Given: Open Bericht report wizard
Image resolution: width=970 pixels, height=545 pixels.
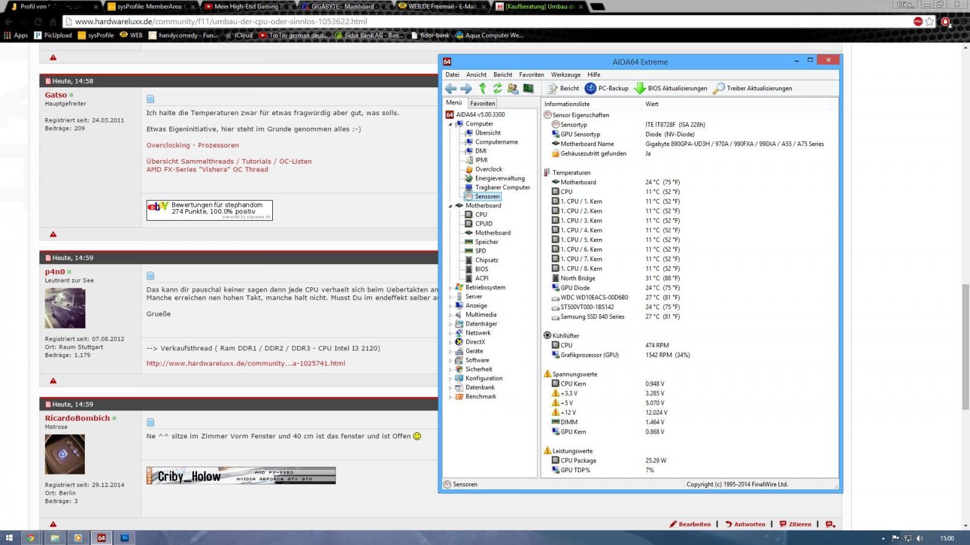Looking at the screenshot, I should coord(563,89).
